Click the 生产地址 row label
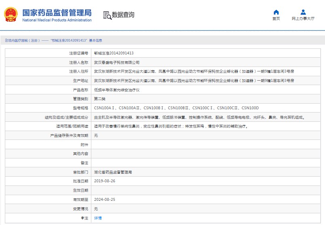This screenshot has width=325, height=225. click(x=80, y=81)
